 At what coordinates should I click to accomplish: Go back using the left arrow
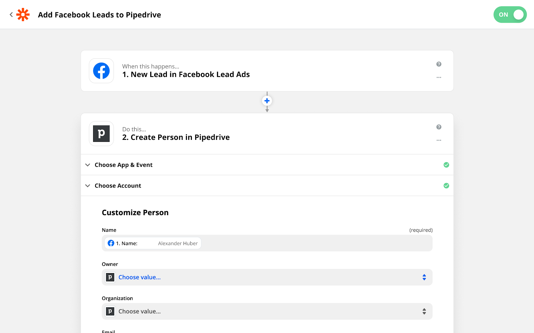[11, 15]
